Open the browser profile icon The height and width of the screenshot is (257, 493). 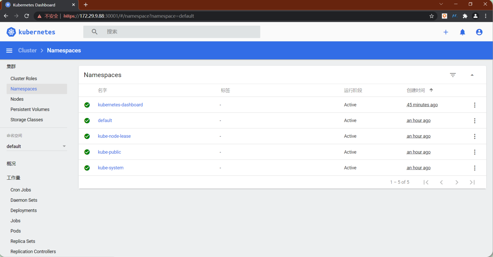[x=475, y=16]
